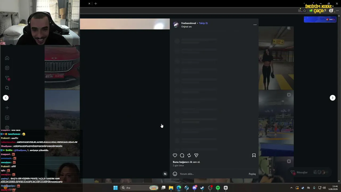Image resolution: width=341 pixels, height=192 pixels.
Task: Open CapCut from the taskbar
Action: (x=226, y=188)
